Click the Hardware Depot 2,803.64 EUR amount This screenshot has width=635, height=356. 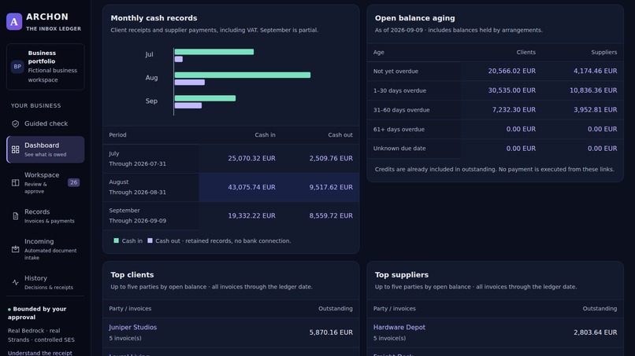pos(596,332)
